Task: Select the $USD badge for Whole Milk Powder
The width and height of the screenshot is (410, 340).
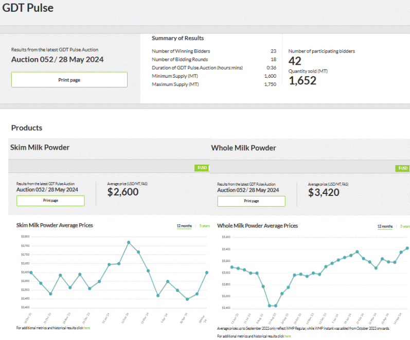Action: (403, 168)
